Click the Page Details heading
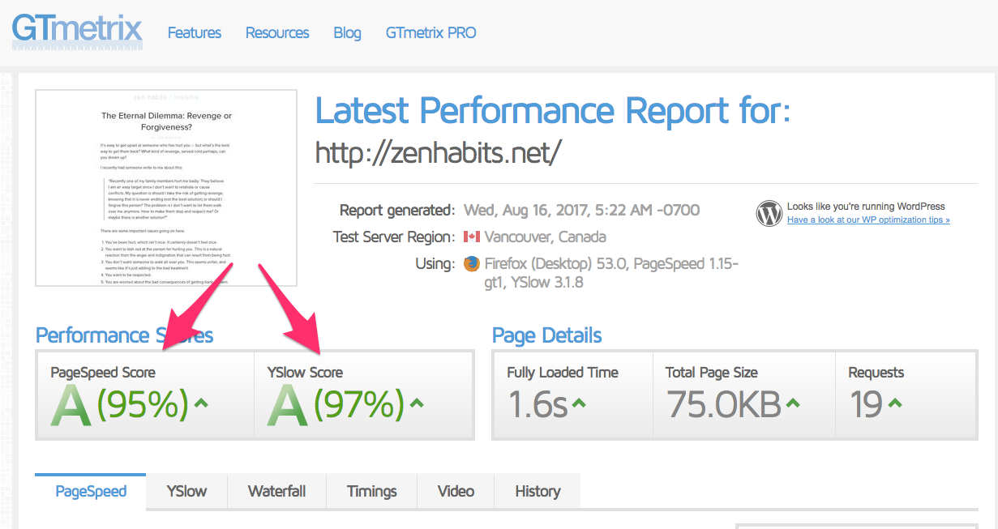Screen dimensions: 998x529 tap(547, 336)
